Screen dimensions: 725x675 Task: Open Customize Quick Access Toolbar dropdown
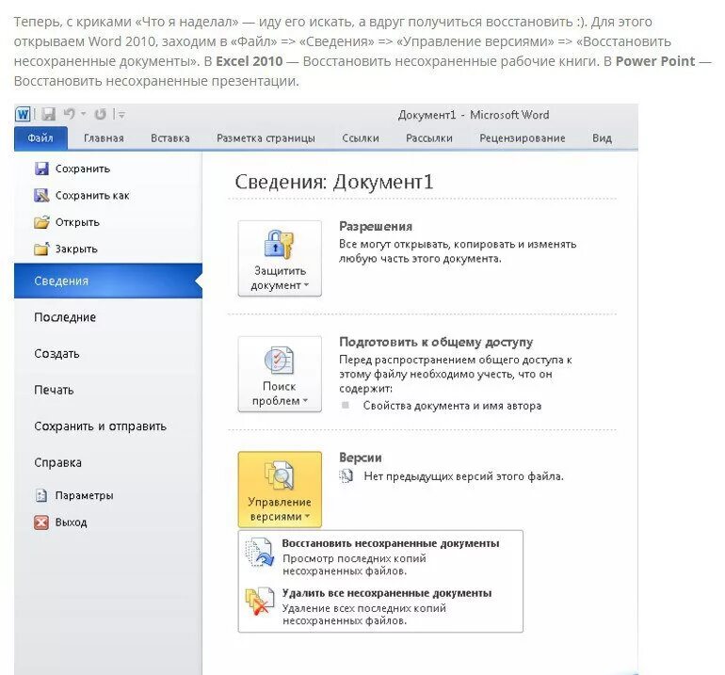click(121, 115)
